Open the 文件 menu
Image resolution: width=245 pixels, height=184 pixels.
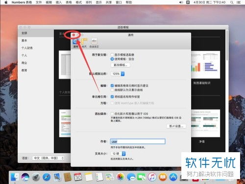[39, 2]
